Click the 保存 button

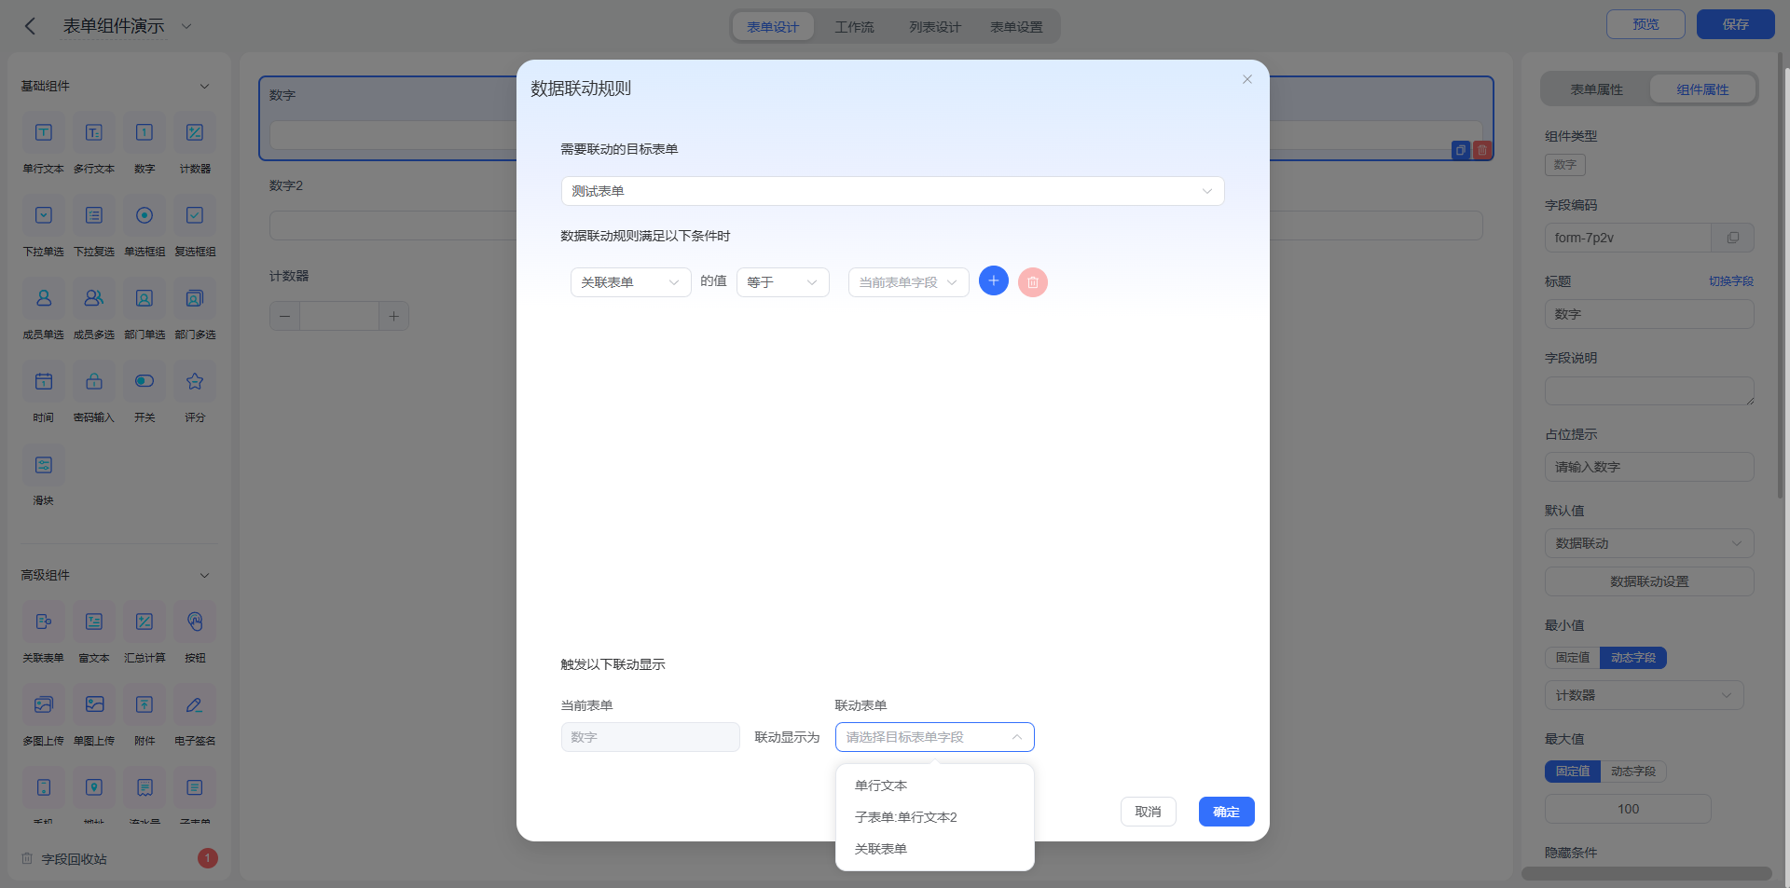pos(1735,24)
